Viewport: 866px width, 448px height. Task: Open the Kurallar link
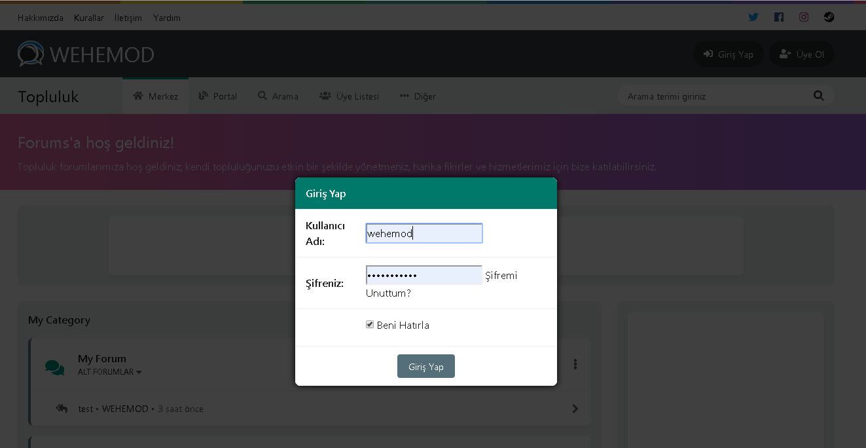89,18
